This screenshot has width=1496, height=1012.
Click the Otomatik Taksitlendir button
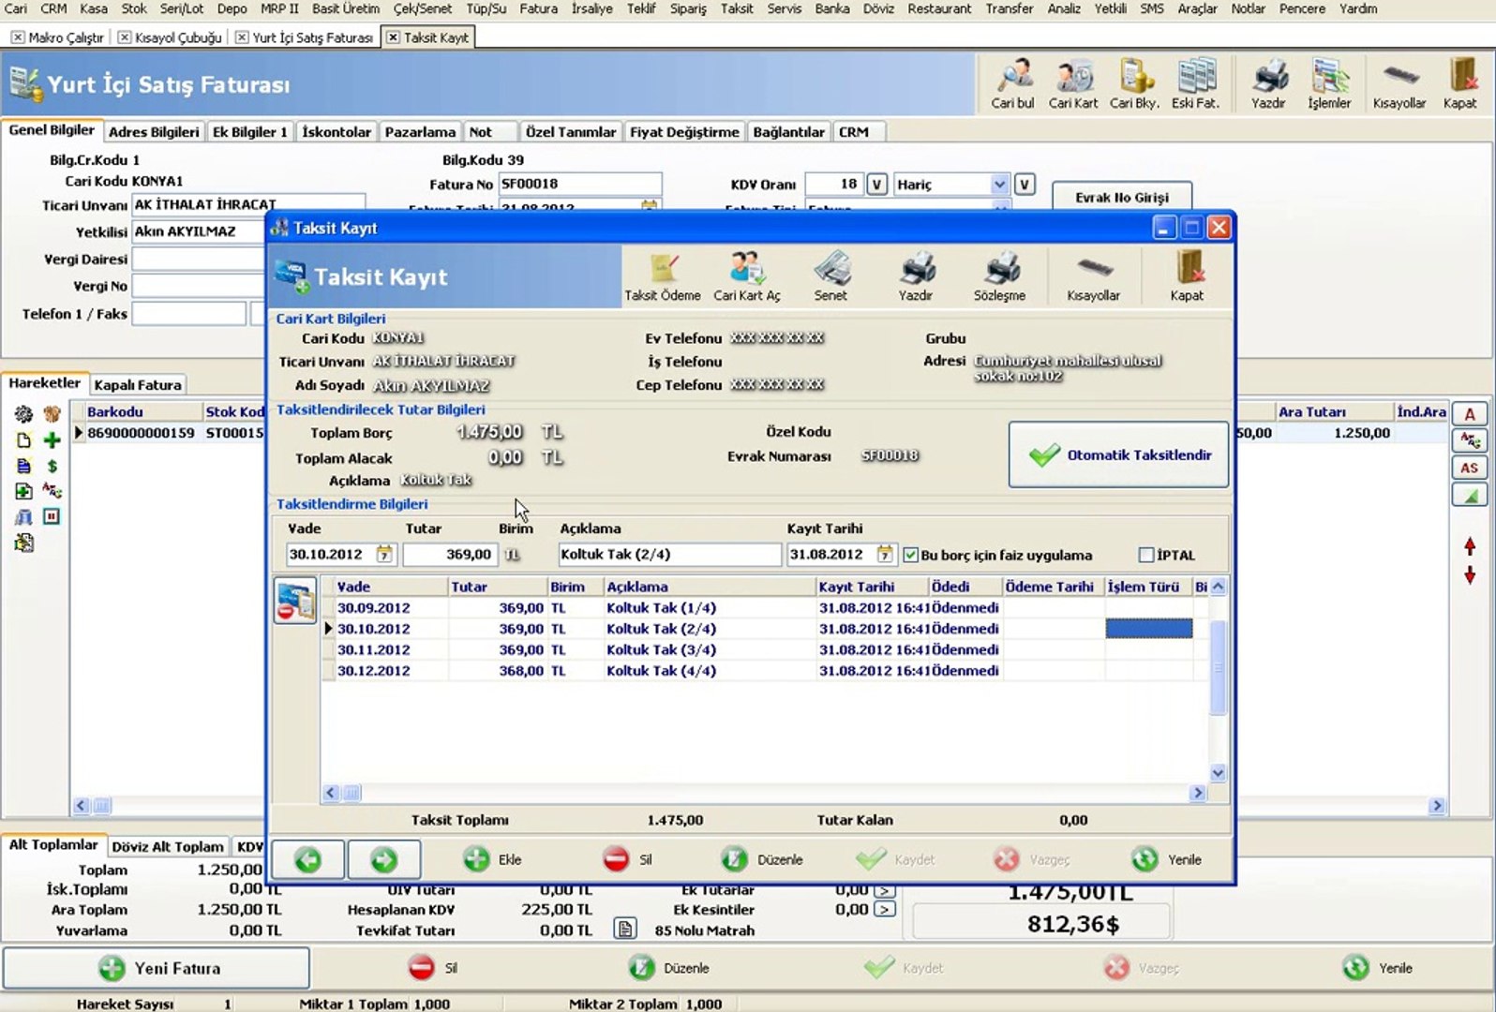[1118, 454]
